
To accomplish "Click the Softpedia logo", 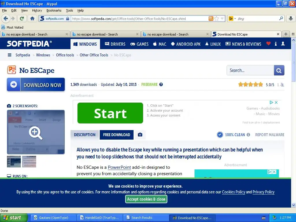I will point(29,44).
